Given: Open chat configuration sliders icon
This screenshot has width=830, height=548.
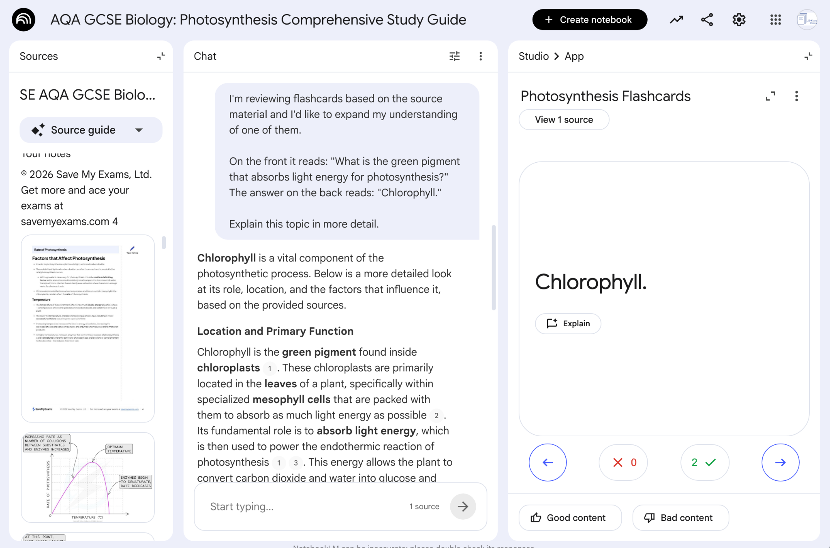Looking at the screenshot, I should [455, 56].
